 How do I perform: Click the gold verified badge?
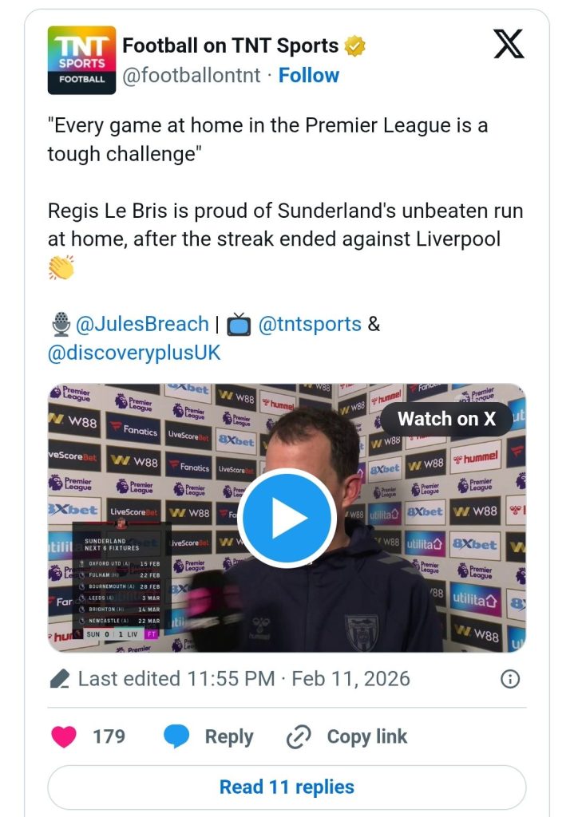[354, 45]
